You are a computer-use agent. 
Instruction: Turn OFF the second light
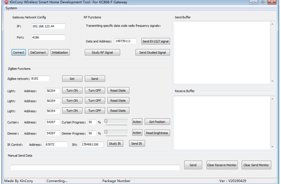click(x=95, y=100)
